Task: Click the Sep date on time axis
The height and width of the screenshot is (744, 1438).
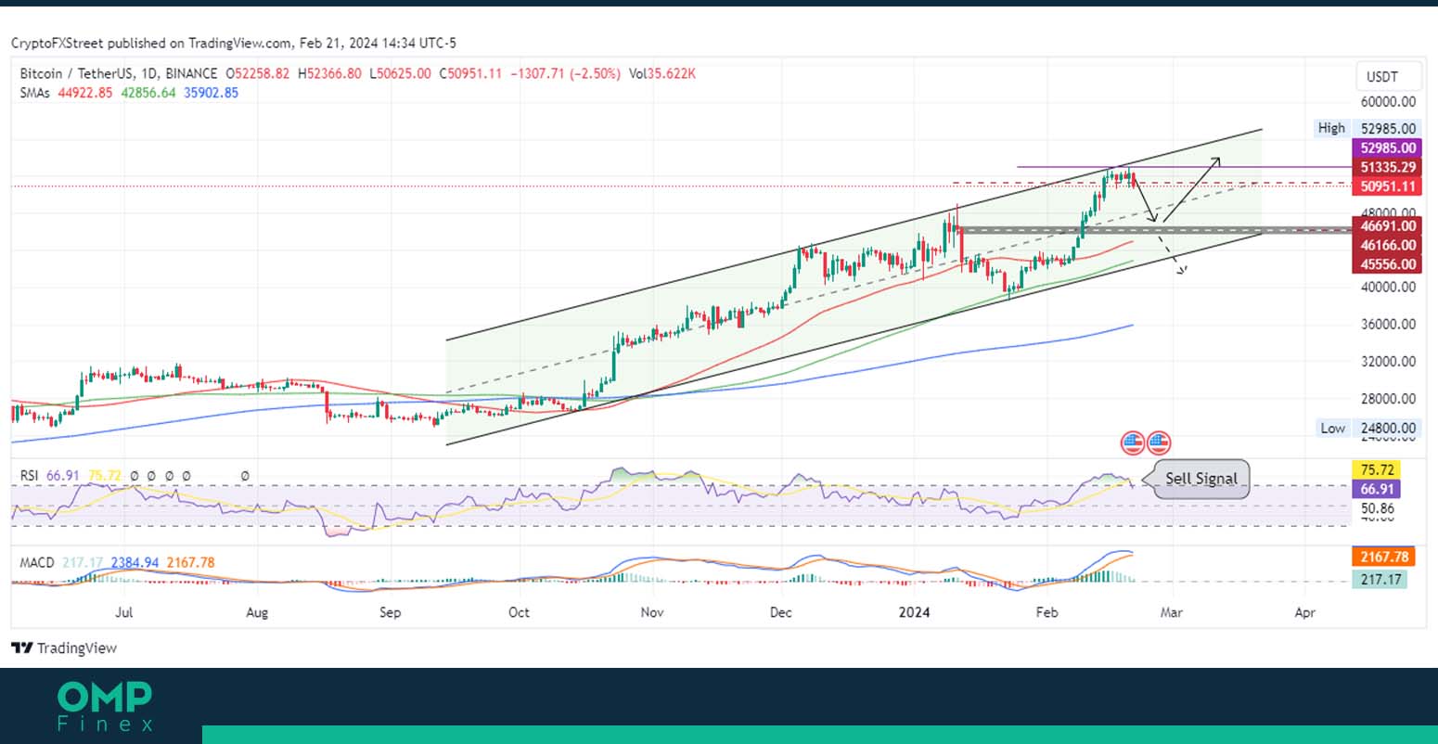Action: point(391,612)
